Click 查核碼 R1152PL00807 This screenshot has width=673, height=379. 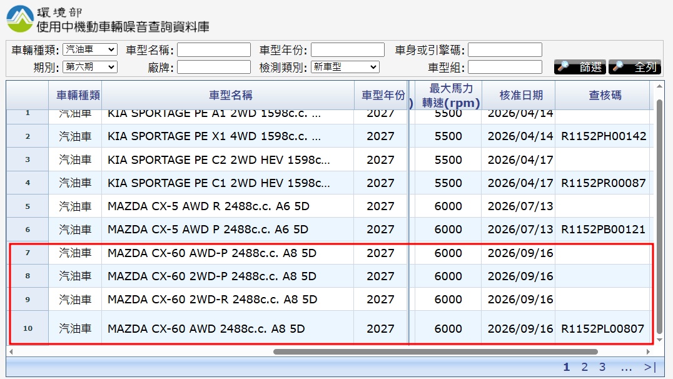pyautogui.click(x=602, y=329)
